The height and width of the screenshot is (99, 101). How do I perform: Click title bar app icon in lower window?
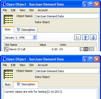(4, 59)
